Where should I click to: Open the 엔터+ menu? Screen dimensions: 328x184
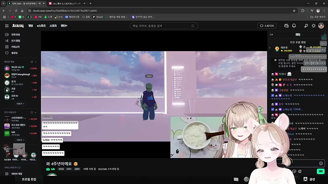pos(64,26)
